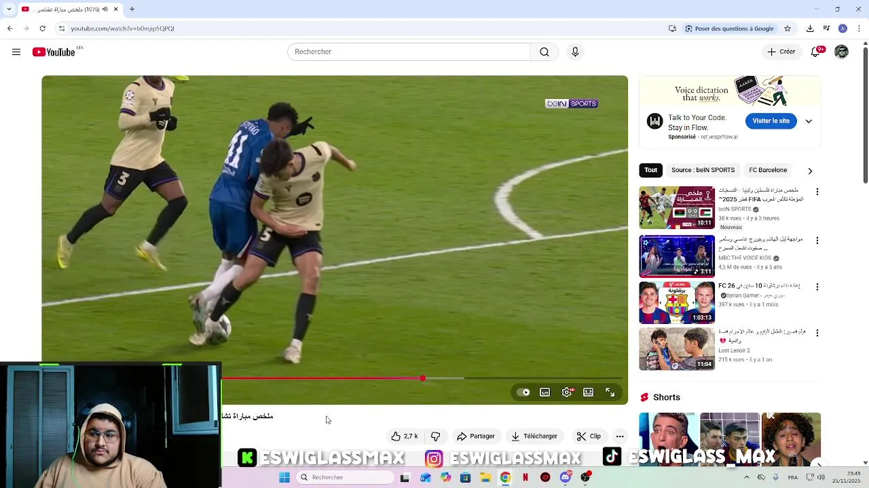Click the video title text below the player

[247, 416]
